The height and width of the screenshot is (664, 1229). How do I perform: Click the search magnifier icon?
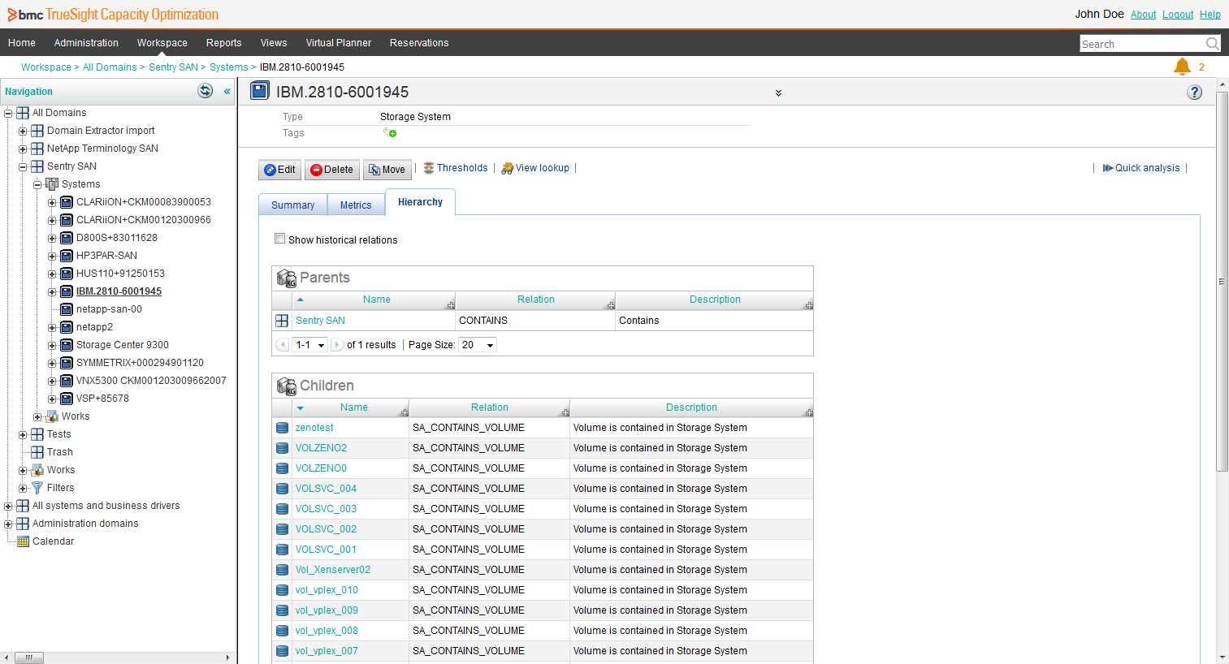(1212, 44)
